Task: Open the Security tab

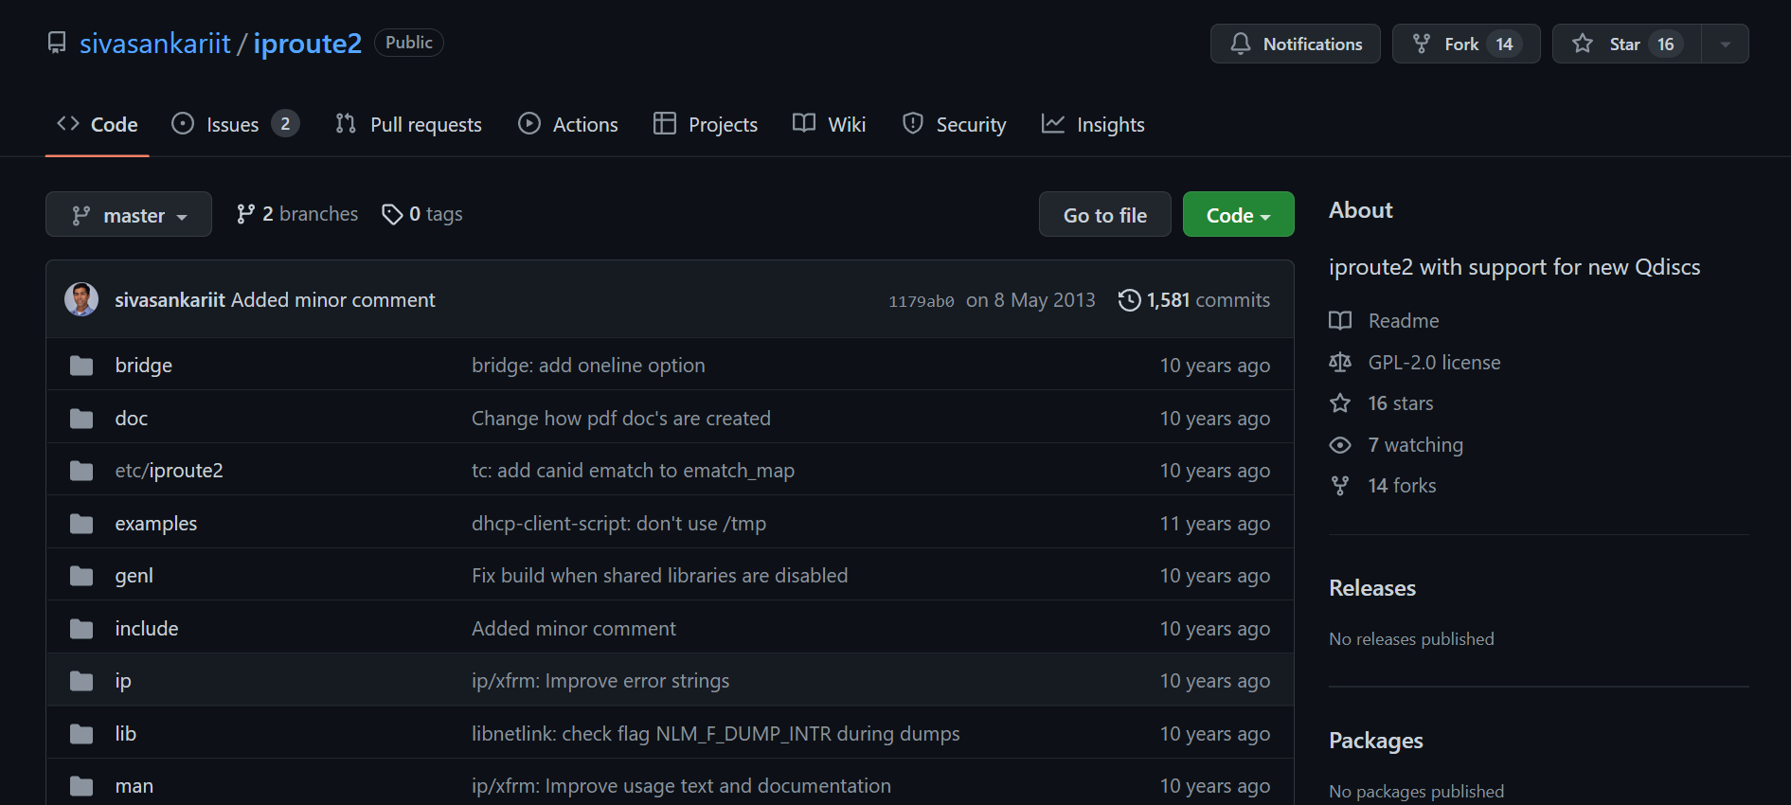Action: tap(954, 125)
